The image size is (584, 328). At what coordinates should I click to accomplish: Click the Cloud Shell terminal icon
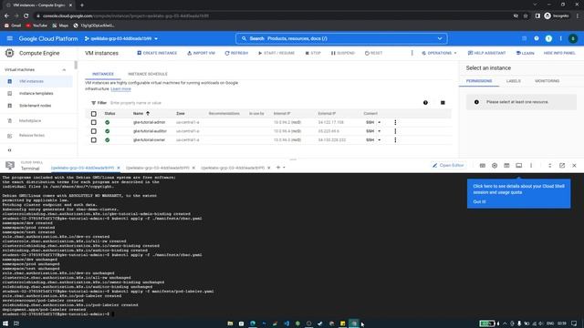pos(10,166)
